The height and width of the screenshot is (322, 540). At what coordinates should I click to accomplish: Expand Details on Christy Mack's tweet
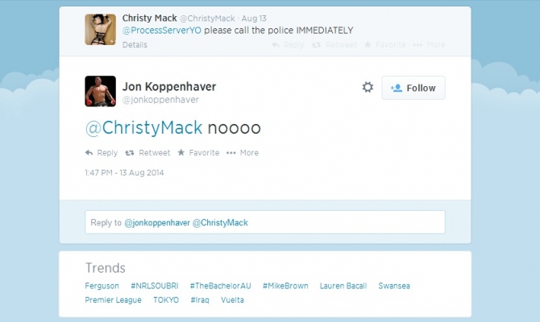coord(135,45)
